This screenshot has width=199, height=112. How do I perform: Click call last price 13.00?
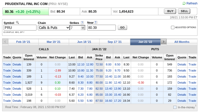pyautogui.click(x=72, y=64)
